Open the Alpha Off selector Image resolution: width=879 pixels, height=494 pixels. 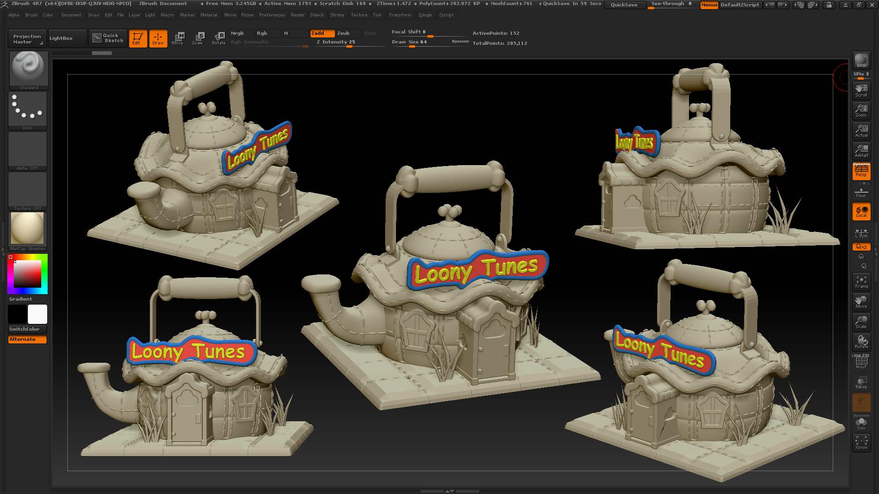[27, 151]
